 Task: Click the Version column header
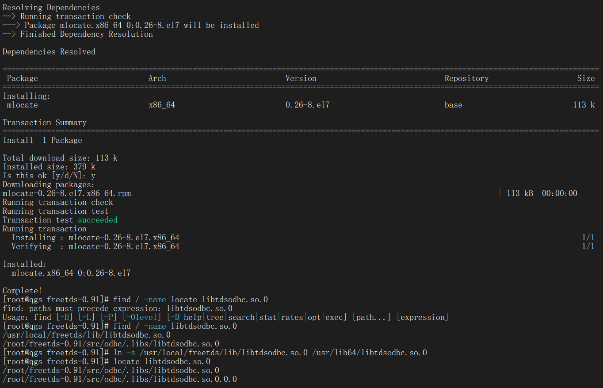301,78
